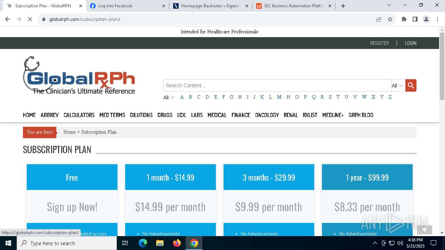
Task: Open the notification center icon
Action: [x=434, y=243]
